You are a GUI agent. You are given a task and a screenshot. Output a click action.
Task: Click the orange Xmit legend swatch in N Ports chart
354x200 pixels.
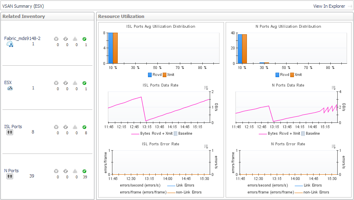[x=292, y=75]
